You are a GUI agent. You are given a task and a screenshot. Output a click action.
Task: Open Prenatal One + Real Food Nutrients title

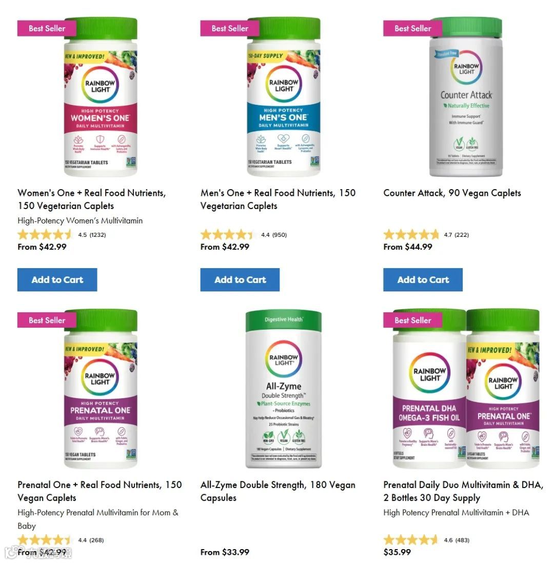click(100, 491)
